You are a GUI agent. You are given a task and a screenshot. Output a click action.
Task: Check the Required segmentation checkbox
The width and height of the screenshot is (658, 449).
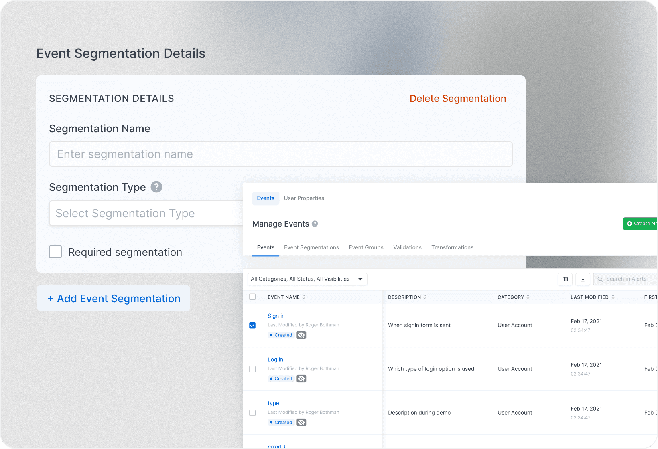point(55,252)
